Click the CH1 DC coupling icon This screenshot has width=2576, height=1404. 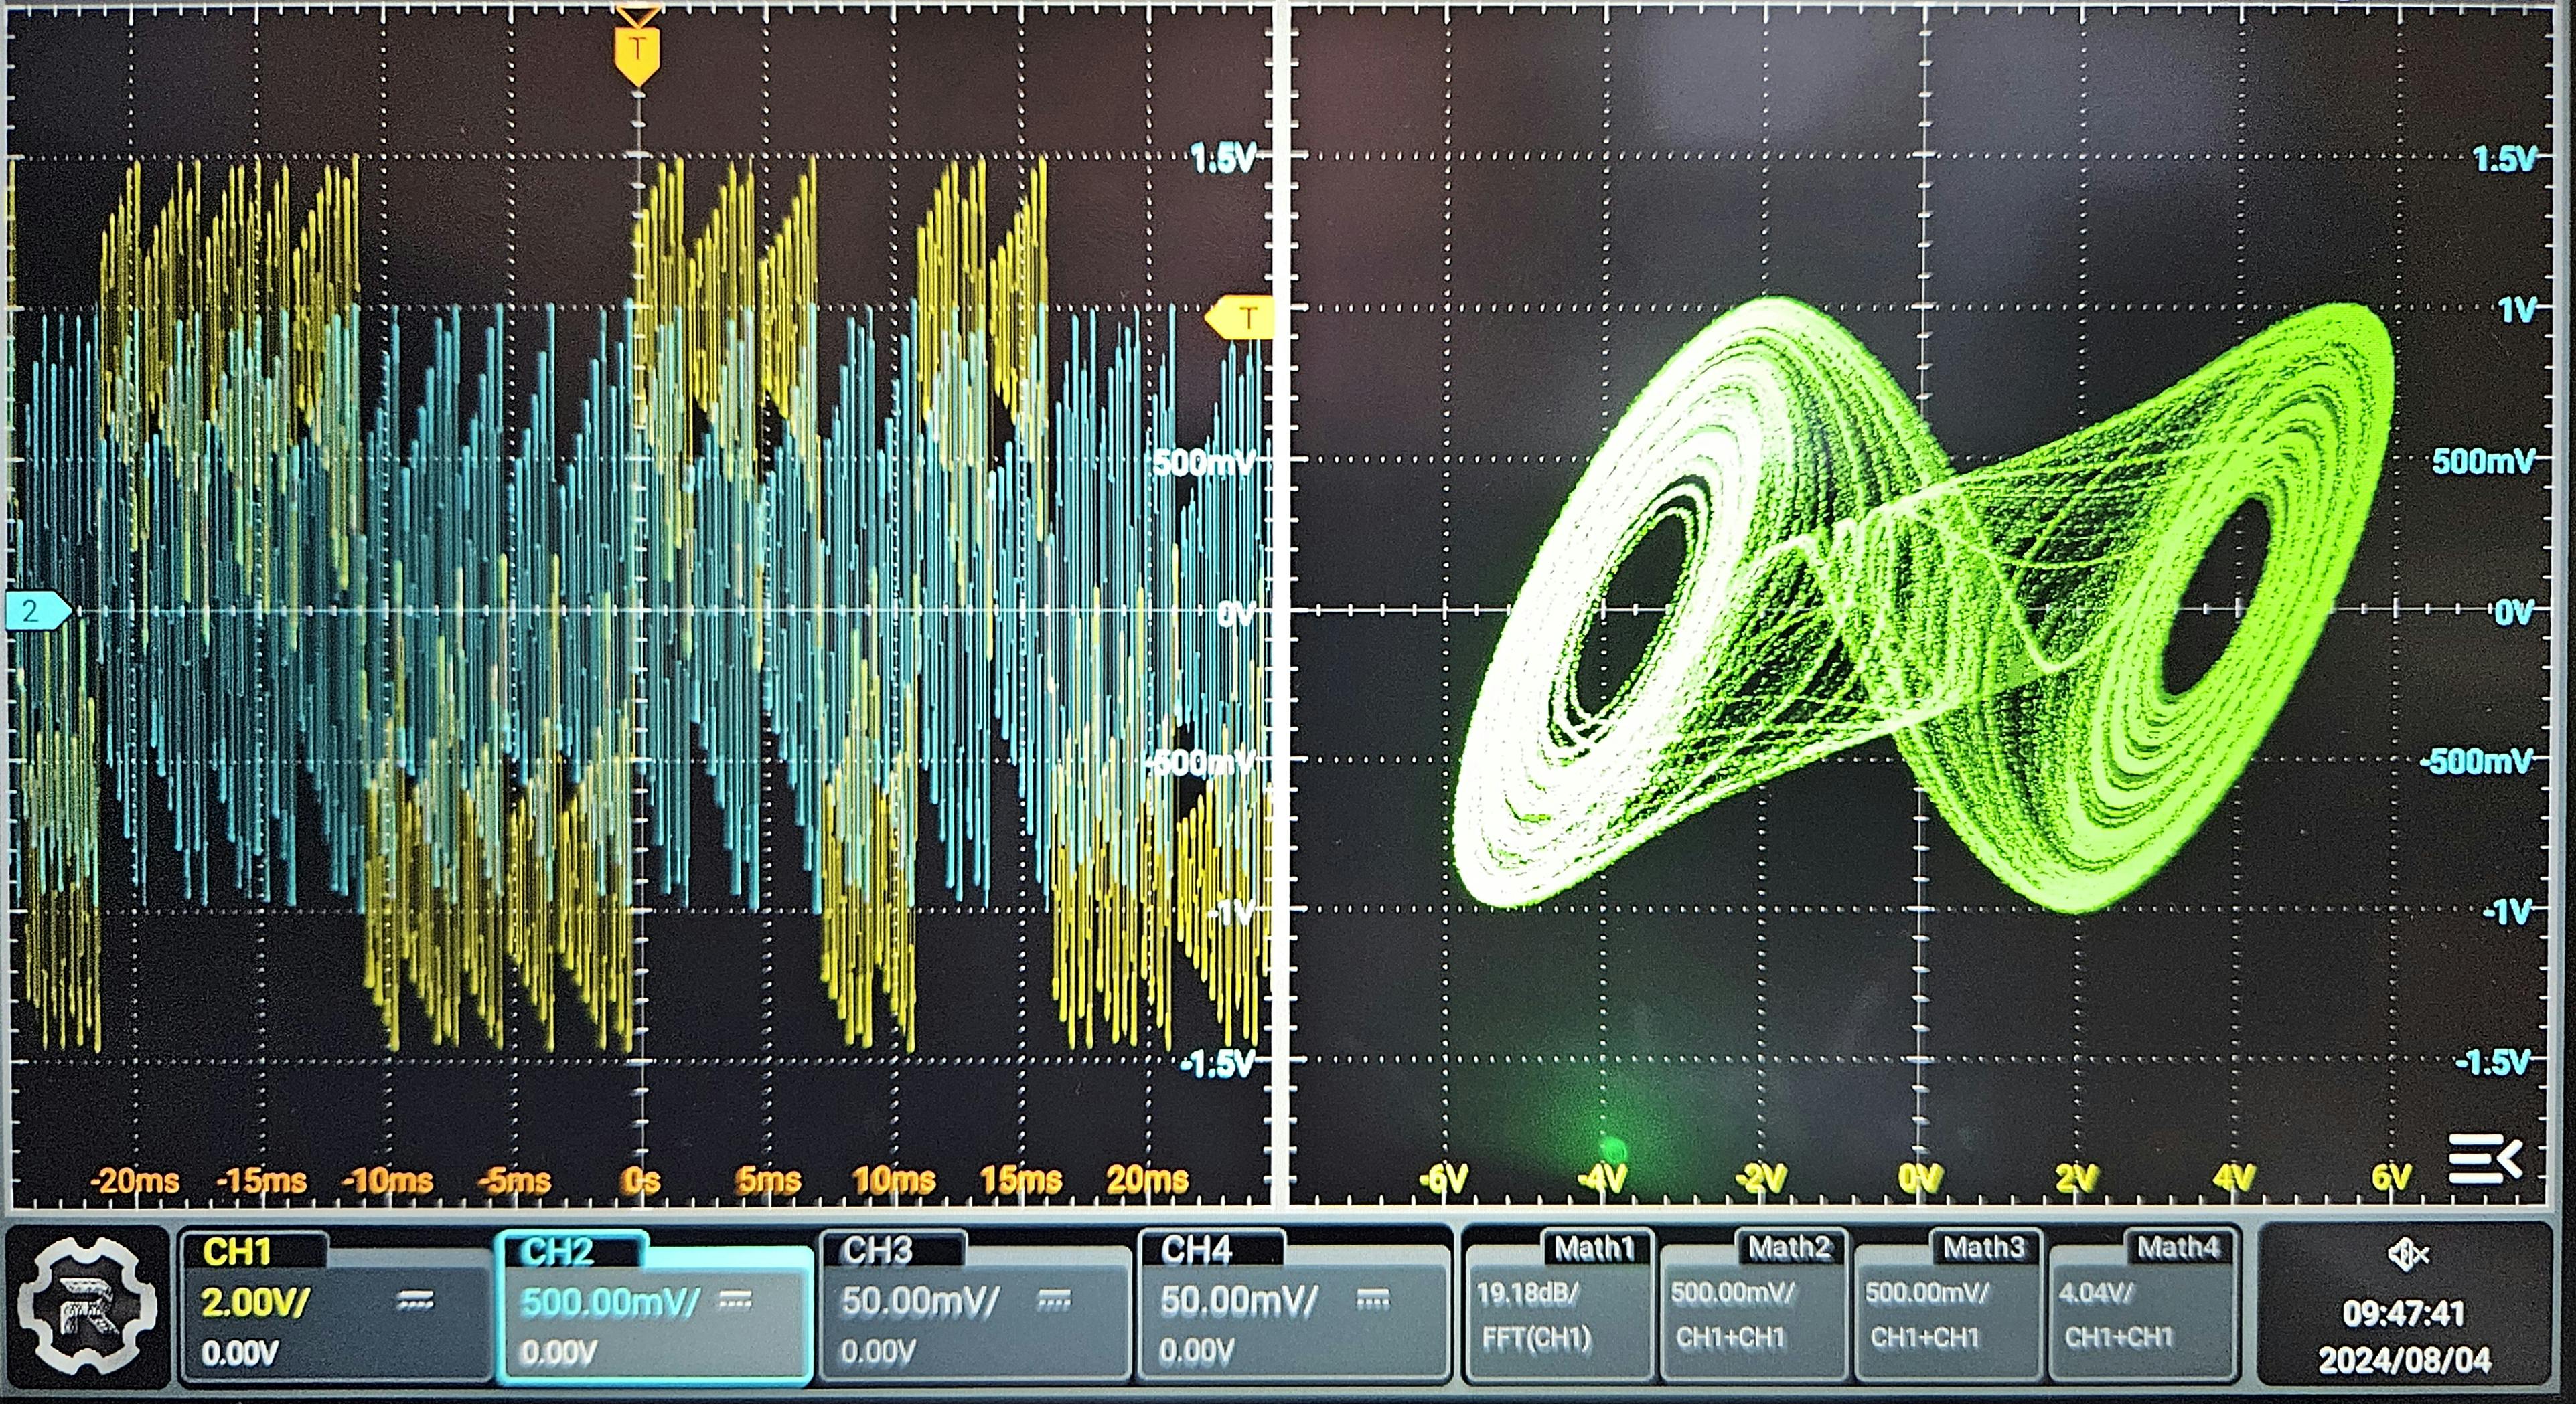(415, 1300)
